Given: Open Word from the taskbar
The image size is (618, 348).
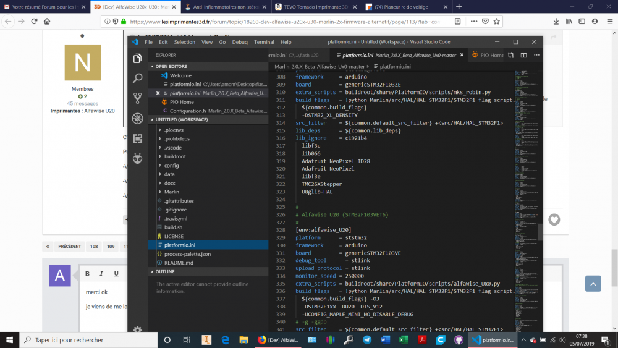Looking at the screenshot, I should point(385,340).
